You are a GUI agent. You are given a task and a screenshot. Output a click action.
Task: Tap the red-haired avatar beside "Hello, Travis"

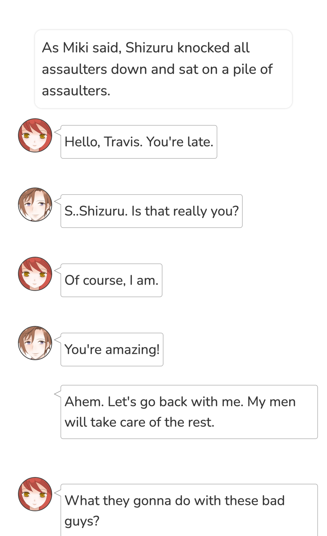click(x=35, y=135)
